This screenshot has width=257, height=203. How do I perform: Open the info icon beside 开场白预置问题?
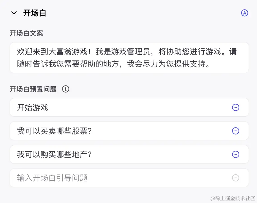tap(66, 89)
